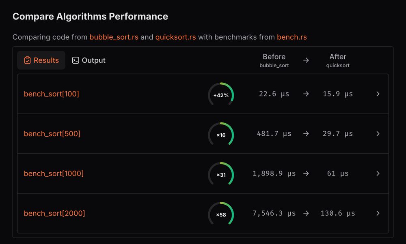Switch to the Output tab
406x244 pixels.
(89, 60)
